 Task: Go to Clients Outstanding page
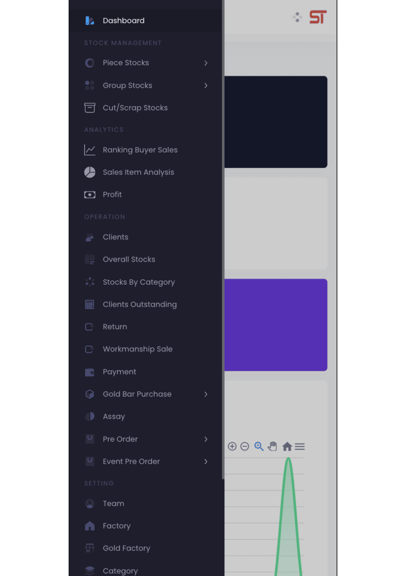click(139, 305)
